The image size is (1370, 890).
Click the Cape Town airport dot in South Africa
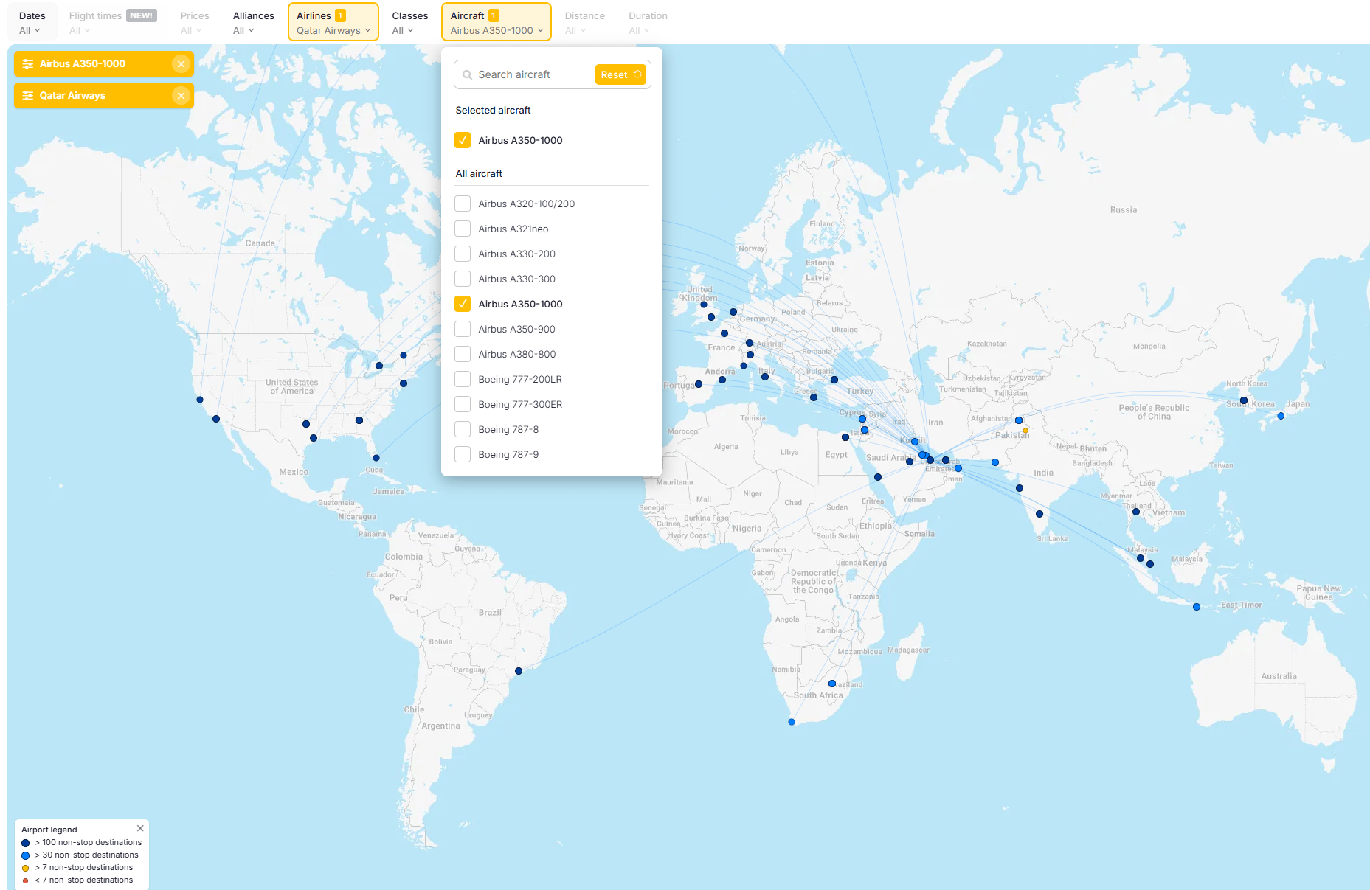(792, 722)
